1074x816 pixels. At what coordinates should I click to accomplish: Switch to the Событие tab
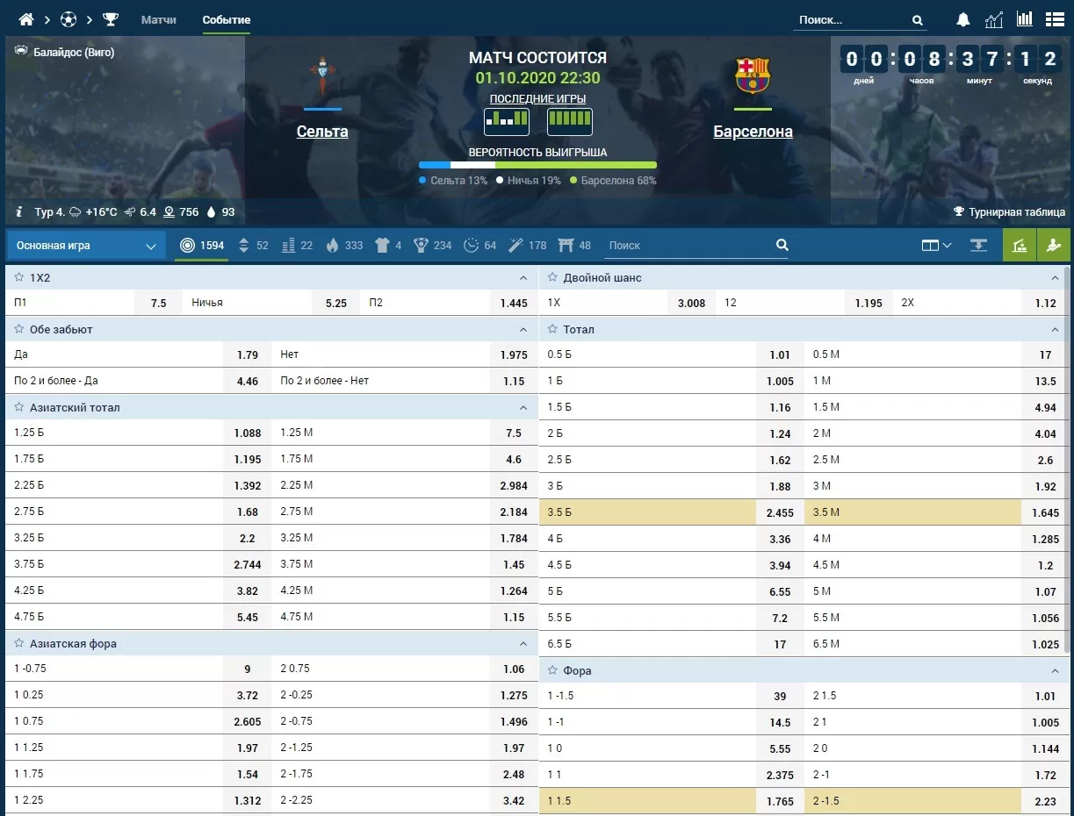(x=226, y=18)
